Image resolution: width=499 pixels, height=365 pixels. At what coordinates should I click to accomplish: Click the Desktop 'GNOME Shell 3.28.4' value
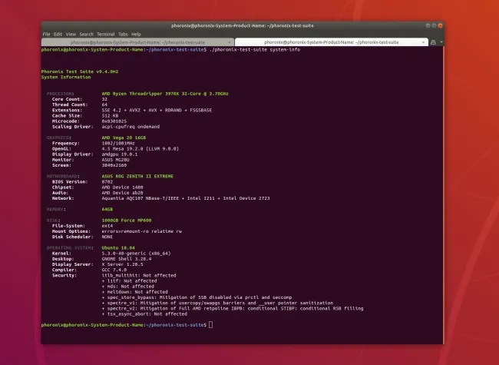[x=127, y=259]
